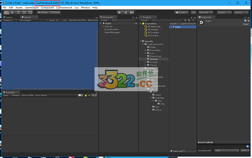Expand the ToLua folder
Viewport: 252px width, 158px height.
tap(145, 65)
